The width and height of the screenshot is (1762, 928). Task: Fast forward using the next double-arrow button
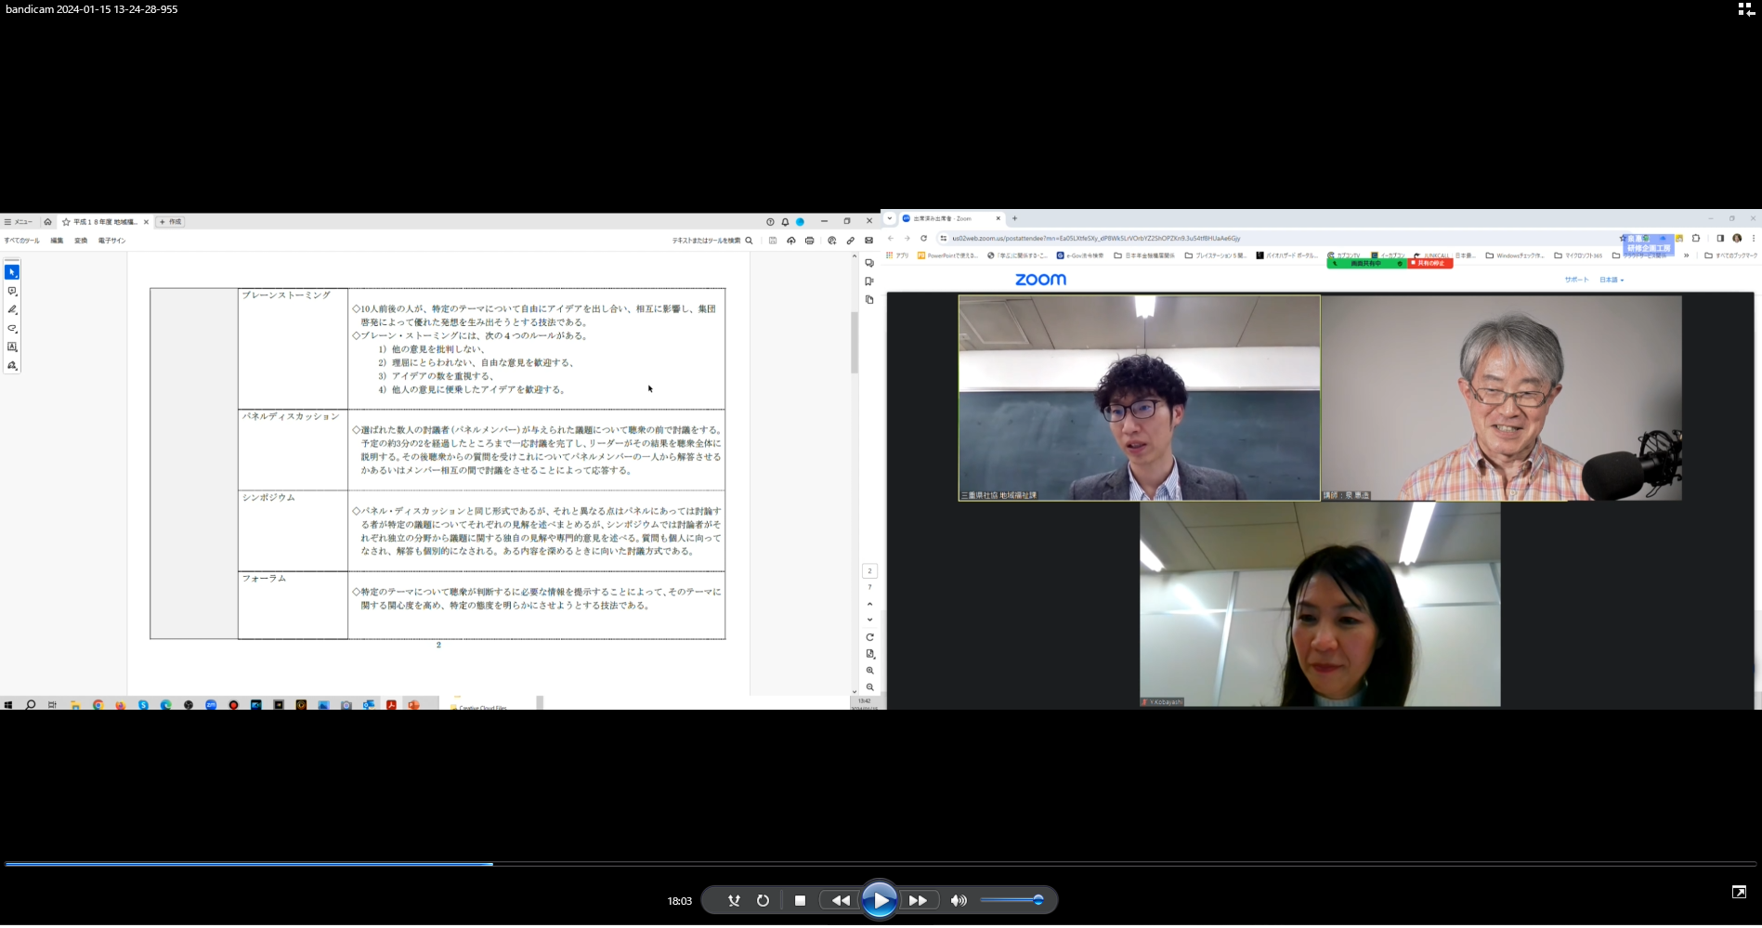click(x=918, y=900)
